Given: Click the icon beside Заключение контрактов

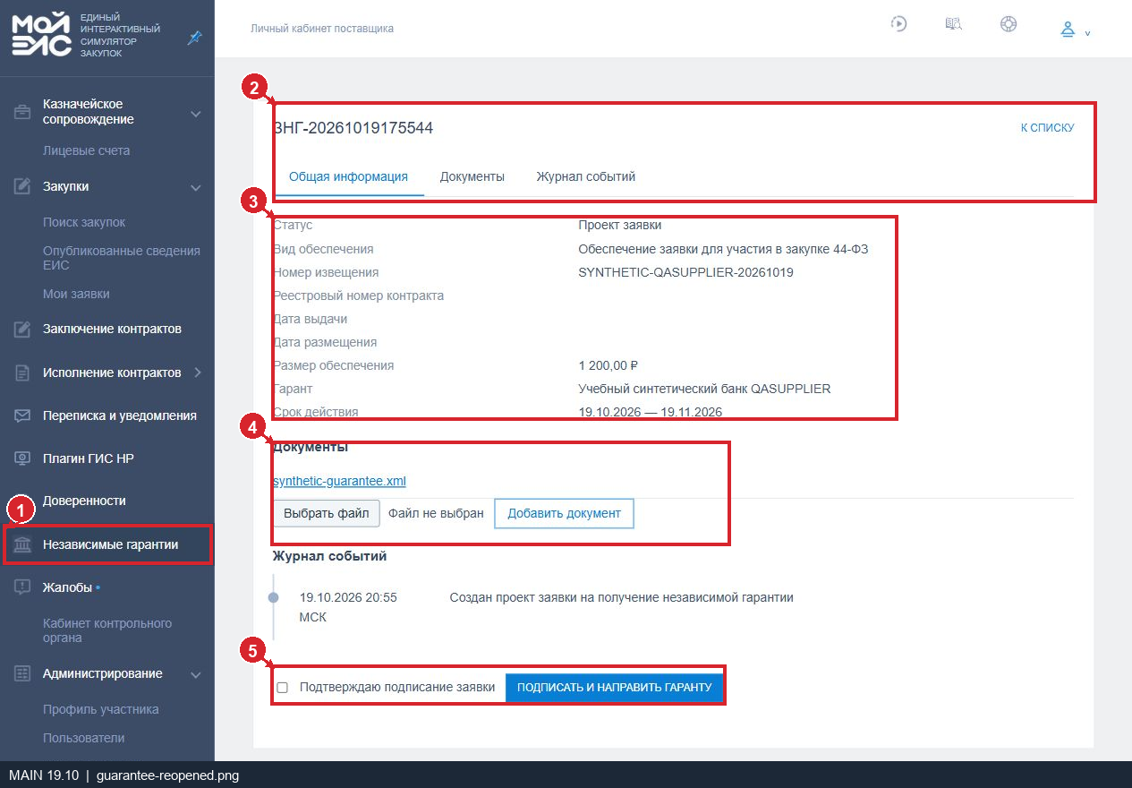Looking at the screenshot, I should pos(22,330).
